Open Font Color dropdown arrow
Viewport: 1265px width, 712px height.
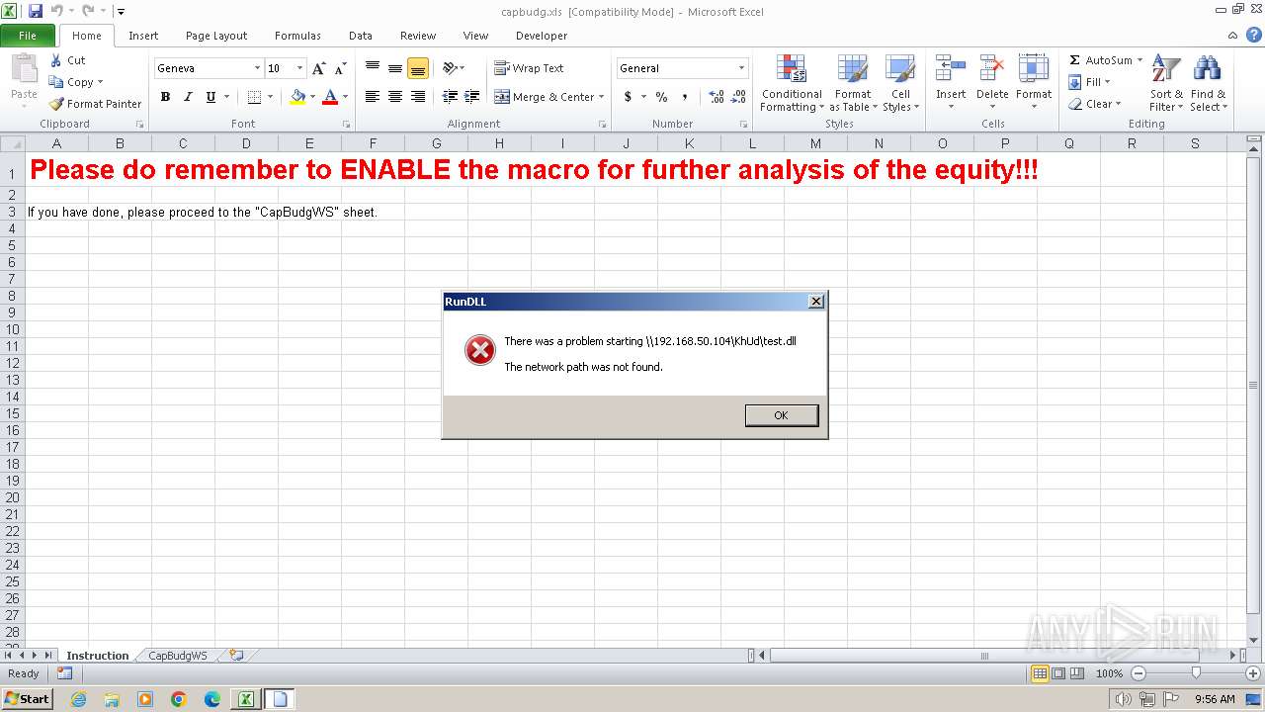click(x=345, y=97)
